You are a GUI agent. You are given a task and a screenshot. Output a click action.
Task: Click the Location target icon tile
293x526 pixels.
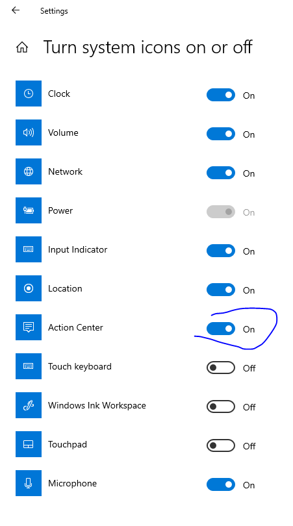click(29, 288)
